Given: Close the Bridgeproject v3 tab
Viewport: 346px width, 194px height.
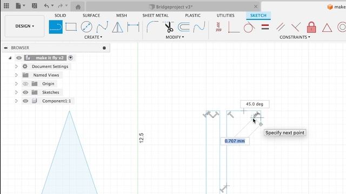Looking at the screenshot, I should coord(256,6).
